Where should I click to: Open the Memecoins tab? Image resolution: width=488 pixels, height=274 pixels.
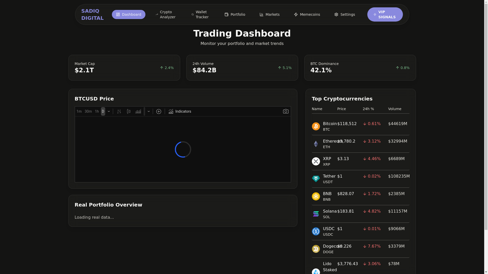[307, 14]
